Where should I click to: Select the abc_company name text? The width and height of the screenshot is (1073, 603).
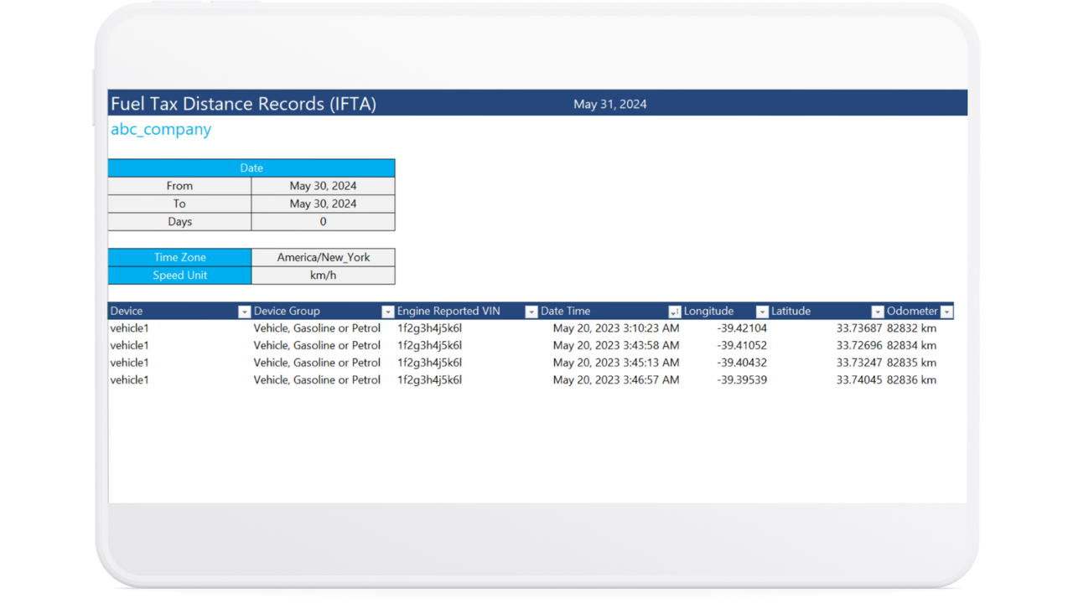click(x=161, y=129)
